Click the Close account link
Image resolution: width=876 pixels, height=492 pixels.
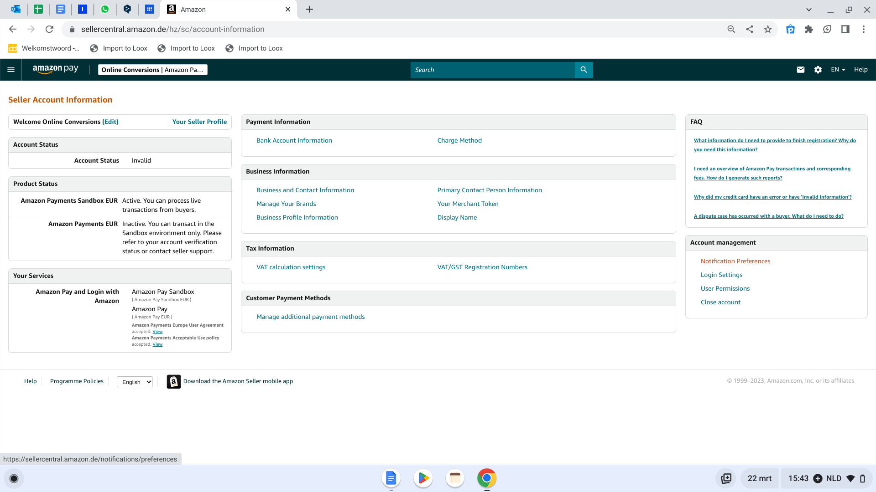(x=720, y=302)
